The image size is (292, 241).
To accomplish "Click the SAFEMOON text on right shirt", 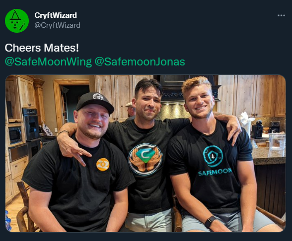I will pos(215,172).
